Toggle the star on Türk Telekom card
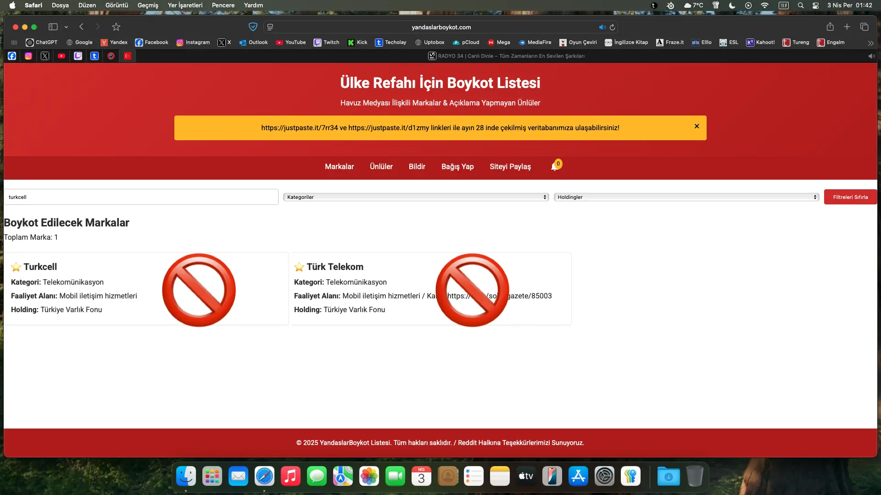 (299, 267)
